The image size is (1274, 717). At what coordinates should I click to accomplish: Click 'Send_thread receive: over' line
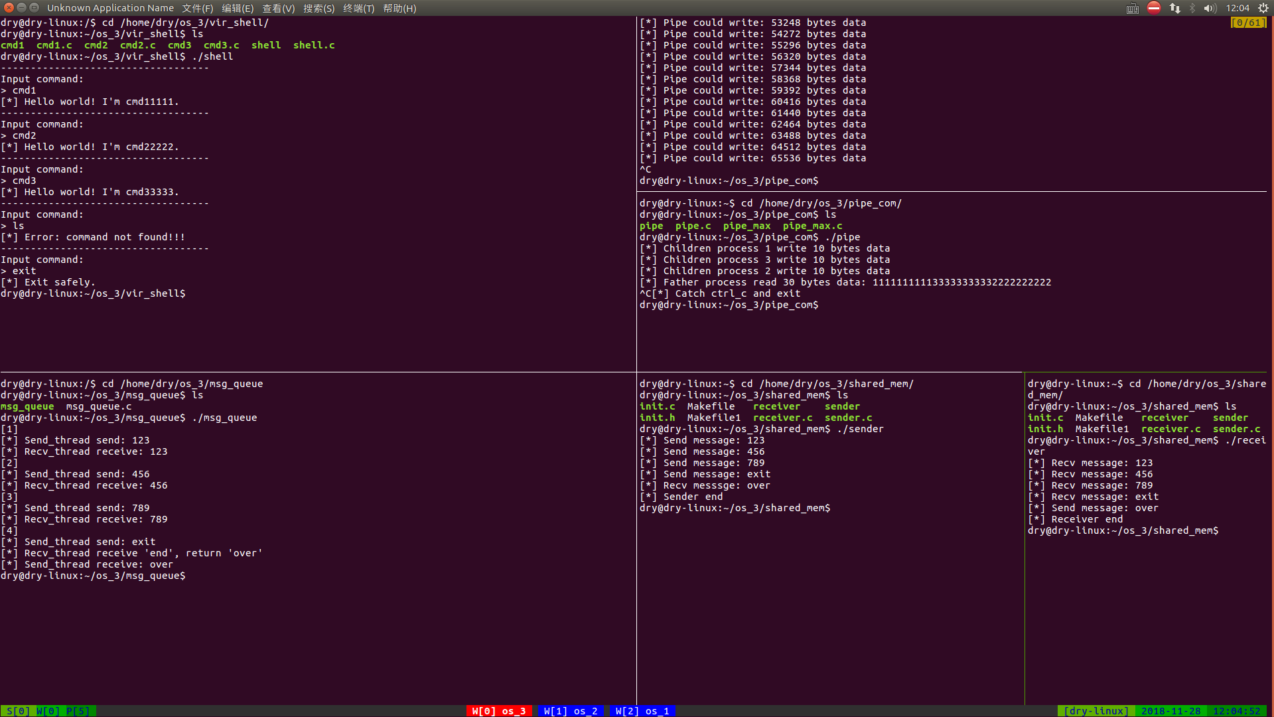click(87, 564)
